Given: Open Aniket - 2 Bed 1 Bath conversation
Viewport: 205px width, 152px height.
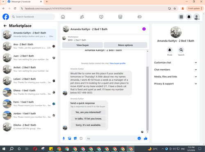Looking at the screenshot, I should tap(29, 69).
